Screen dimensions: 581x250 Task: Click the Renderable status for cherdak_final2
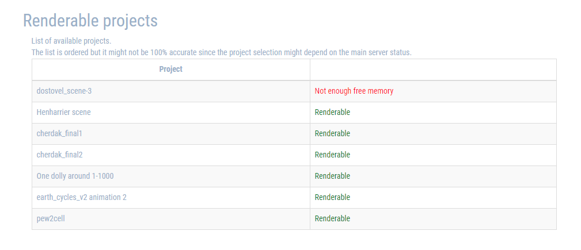pyautogui.click(x=332, y=155)
